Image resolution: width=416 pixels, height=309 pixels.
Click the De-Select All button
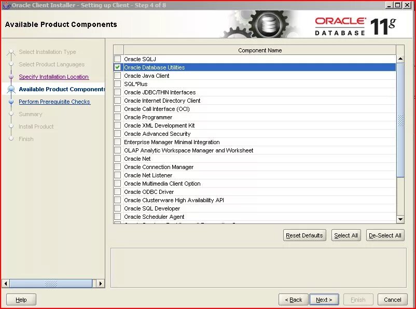tap(385, 235)
